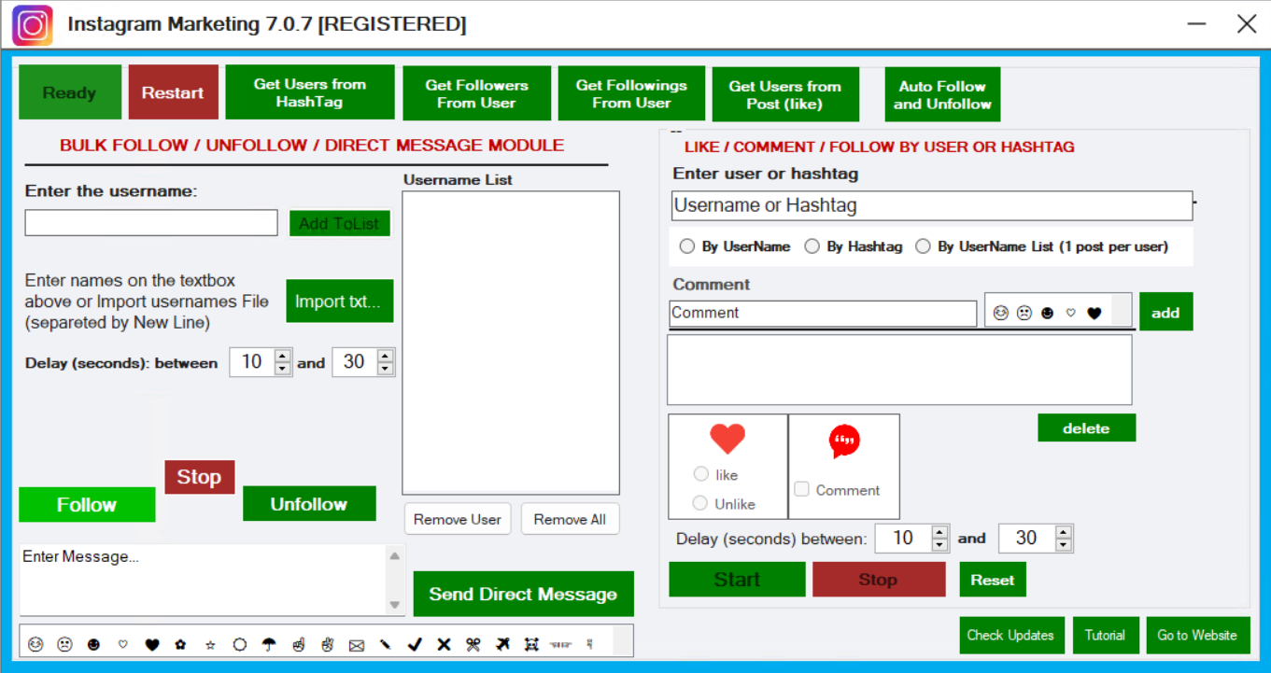Click the umbrella emoji in message bar
Viewport: 1271px width, 673px height.
point(269,644)
